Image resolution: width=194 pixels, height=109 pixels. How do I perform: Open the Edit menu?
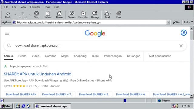pyautogui.click(x=14, y=7)
